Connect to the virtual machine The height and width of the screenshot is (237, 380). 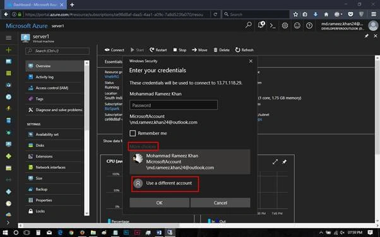[114, 50]
